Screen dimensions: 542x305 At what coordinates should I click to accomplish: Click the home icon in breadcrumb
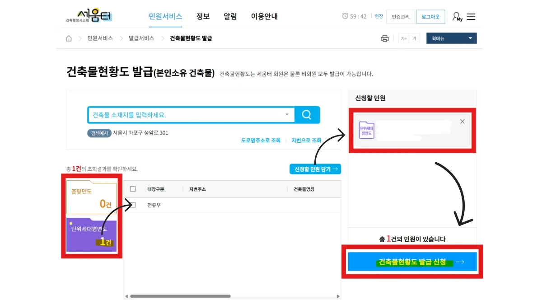click(69, 38)
